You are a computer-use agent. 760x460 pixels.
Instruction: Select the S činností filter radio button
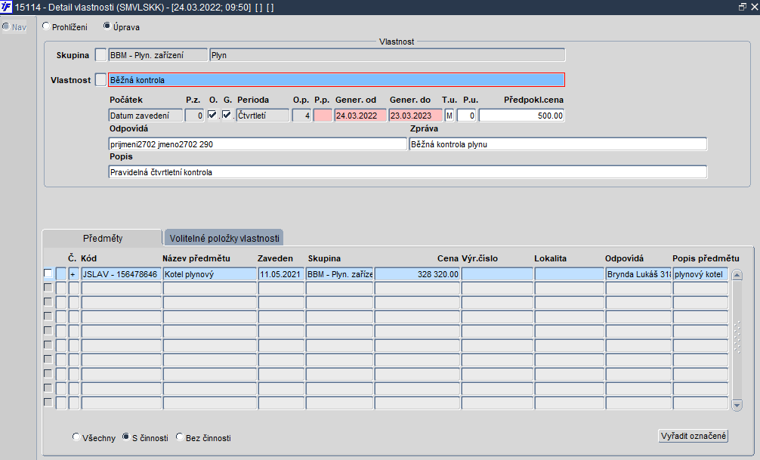(x=126, y=437)
